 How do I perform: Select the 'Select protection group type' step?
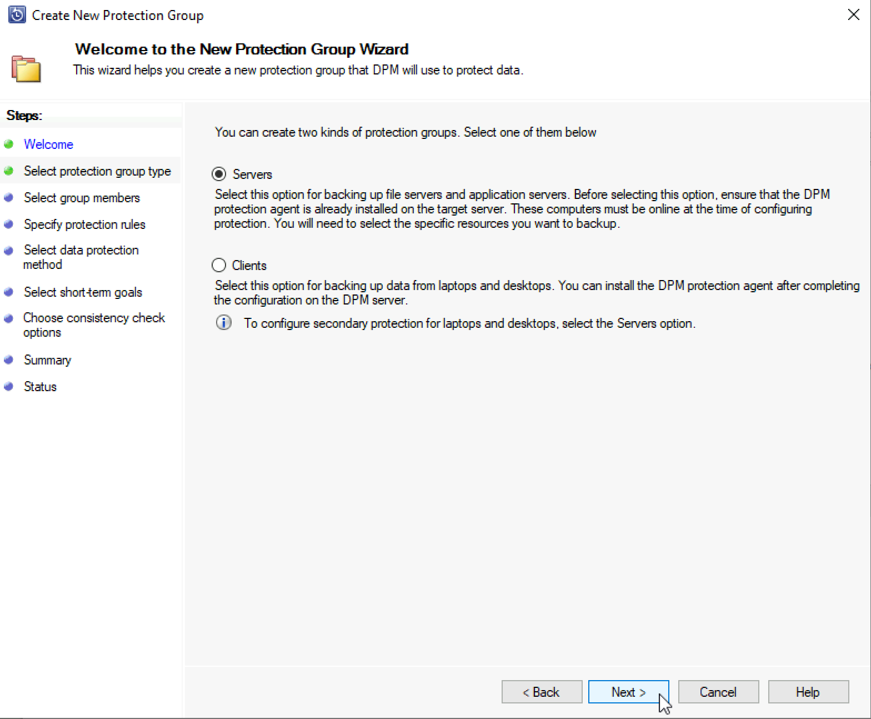pos(97,171)
